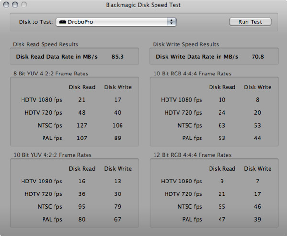Click 12 Bit RGB NTSC write value 46
Screen dimensions: 287x236
click(257, 207)
